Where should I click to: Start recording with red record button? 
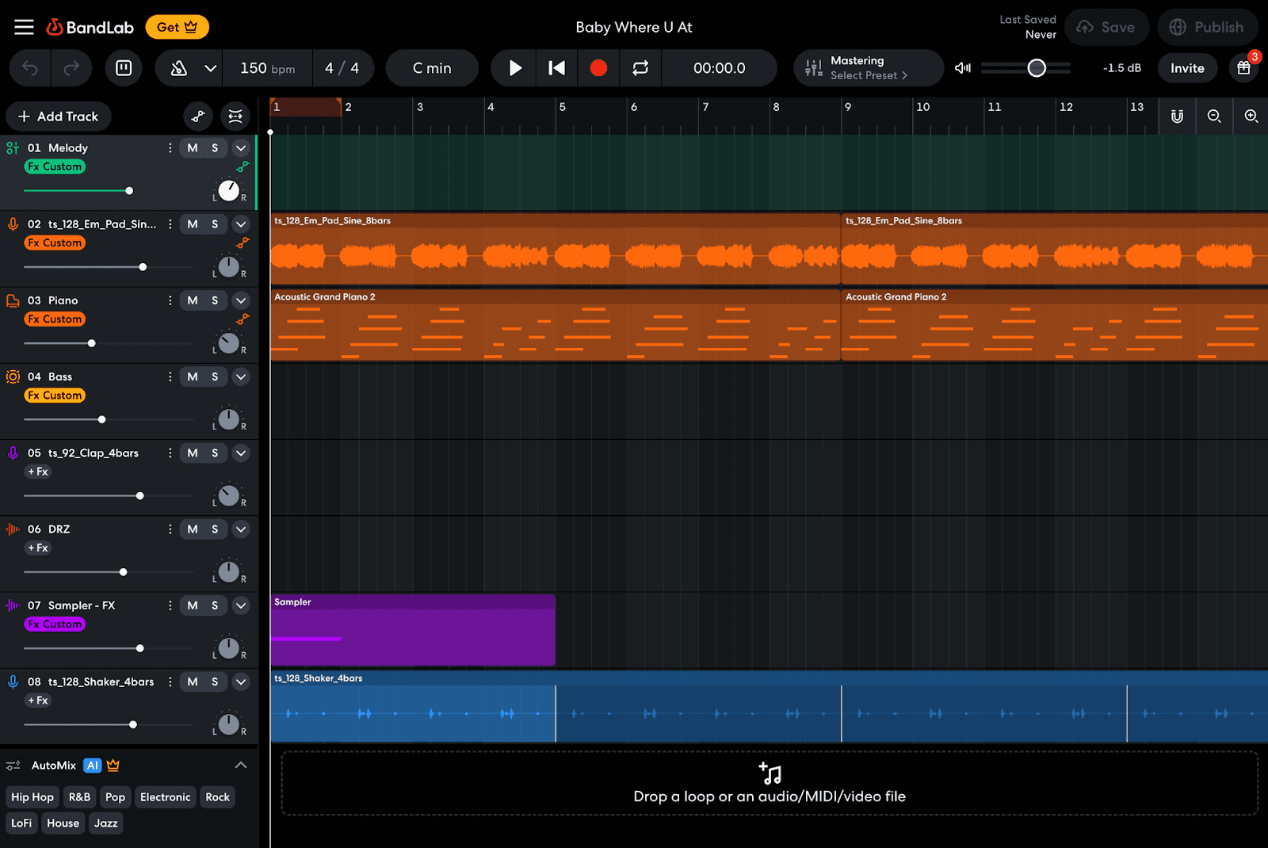point(598,68)
